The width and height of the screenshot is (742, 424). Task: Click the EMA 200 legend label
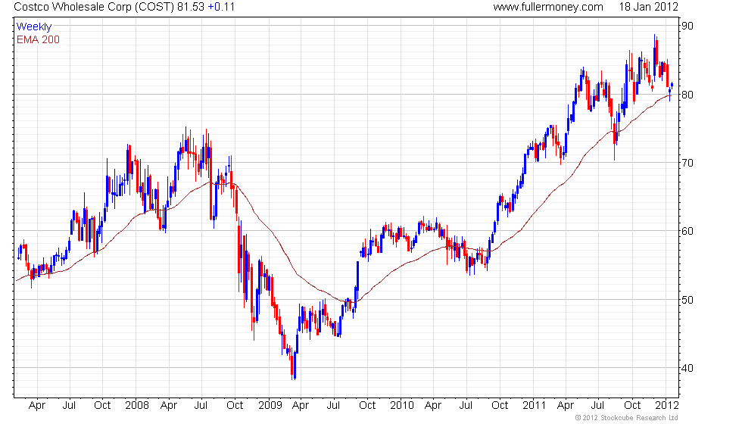[x=38, y=39]
